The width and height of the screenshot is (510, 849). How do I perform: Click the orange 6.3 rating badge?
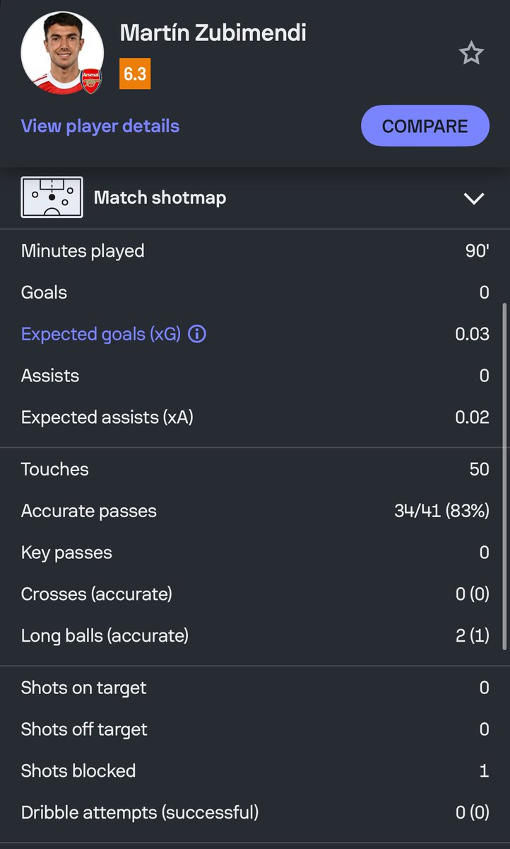135,74
